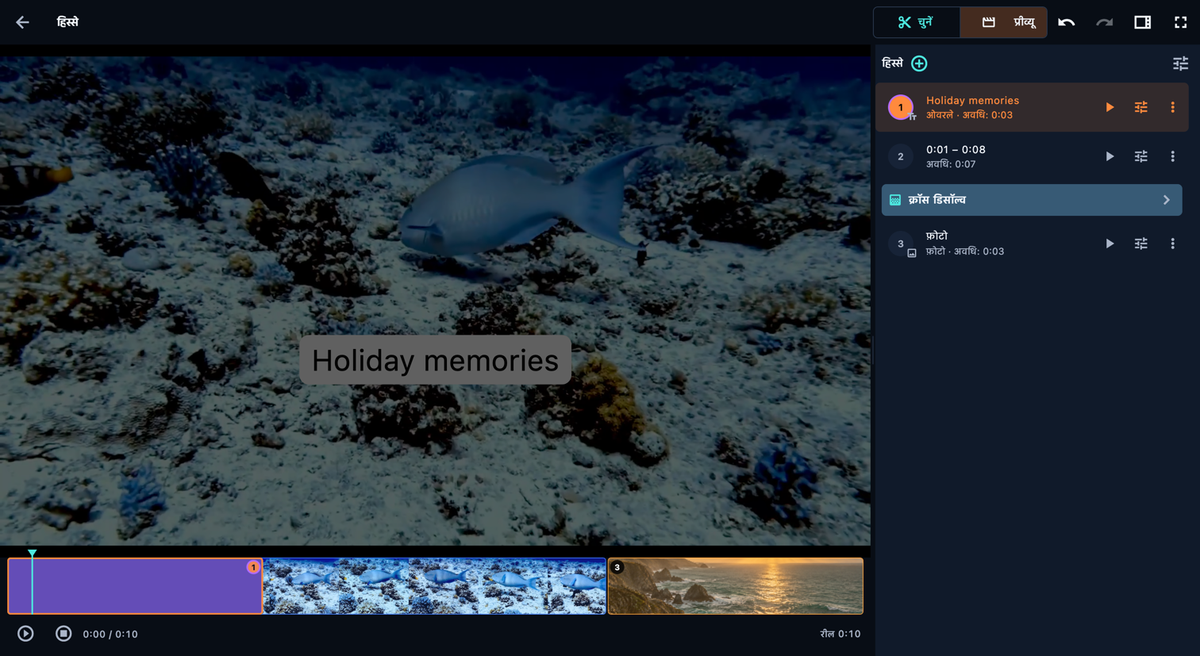This screenshot has width=1200, height=656.
Task: Toggle the side panel layout
Action: tap(1142, 22)
